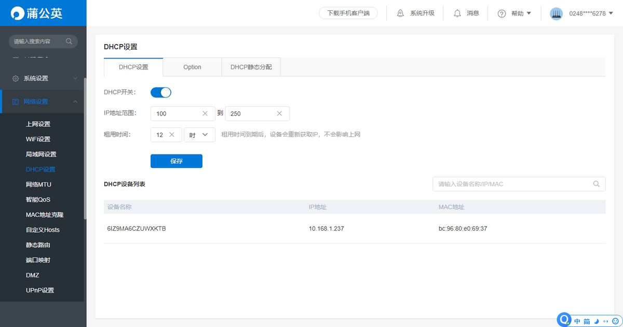623x327 pixels.
Task: Open the lease time unit dropdown 时
Action: coord(199,135)
